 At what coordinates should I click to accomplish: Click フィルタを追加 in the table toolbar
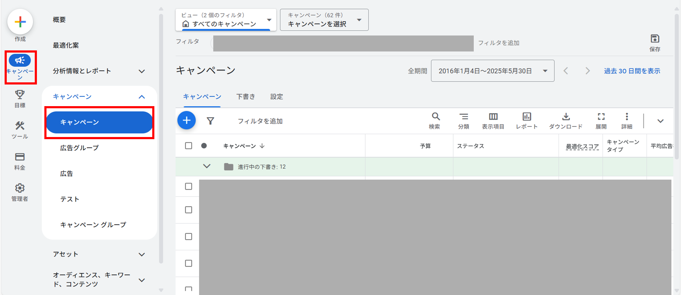[260, 121]
